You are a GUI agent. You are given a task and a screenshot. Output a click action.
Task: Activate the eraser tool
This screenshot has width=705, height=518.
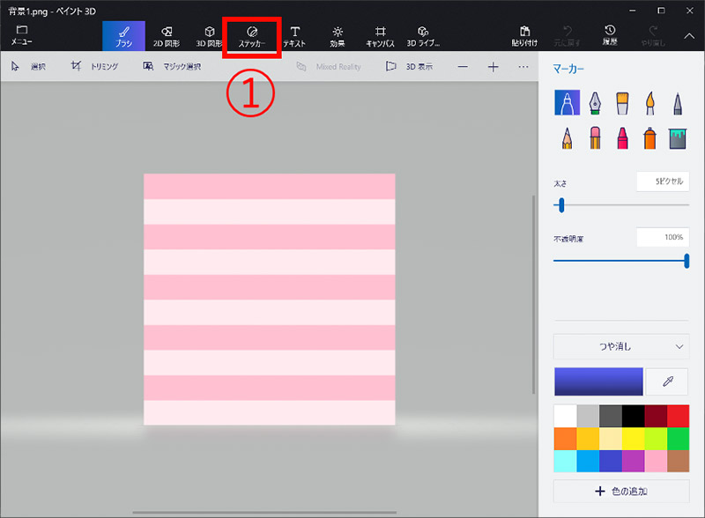(595, 137)
